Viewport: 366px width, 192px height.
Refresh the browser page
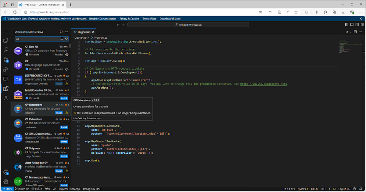pos(14,12)
